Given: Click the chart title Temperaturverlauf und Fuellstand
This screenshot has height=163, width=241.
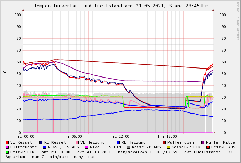Looking at the screenshot, I should pos(120,6).
